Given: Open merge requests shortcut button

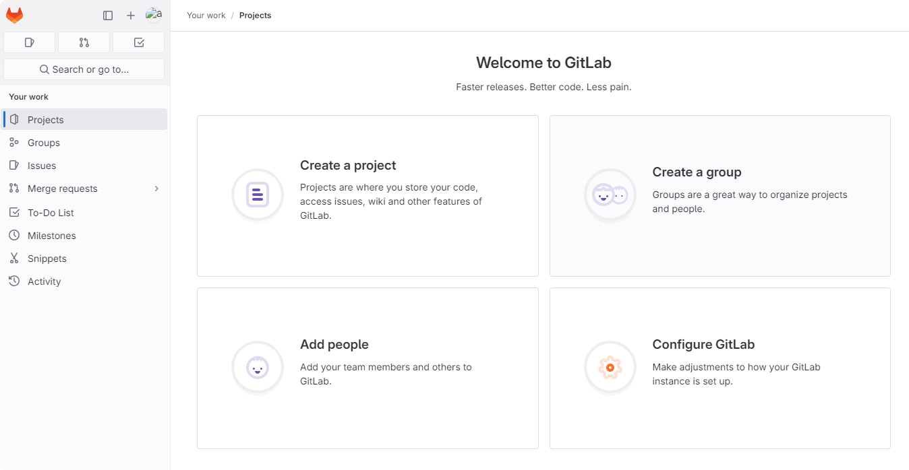Looking at the screenshot, I should (x=84, y=42).
